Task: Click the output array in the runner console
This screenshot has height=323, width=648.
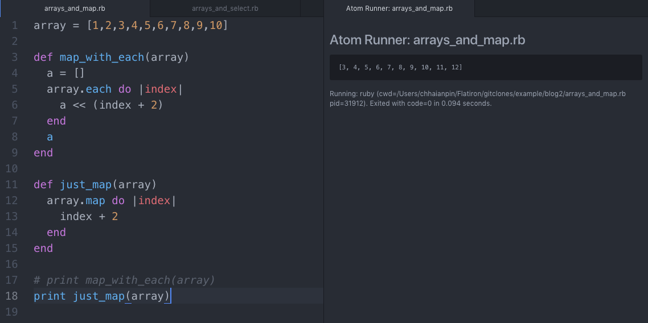Action: click(x=400, y=67)
